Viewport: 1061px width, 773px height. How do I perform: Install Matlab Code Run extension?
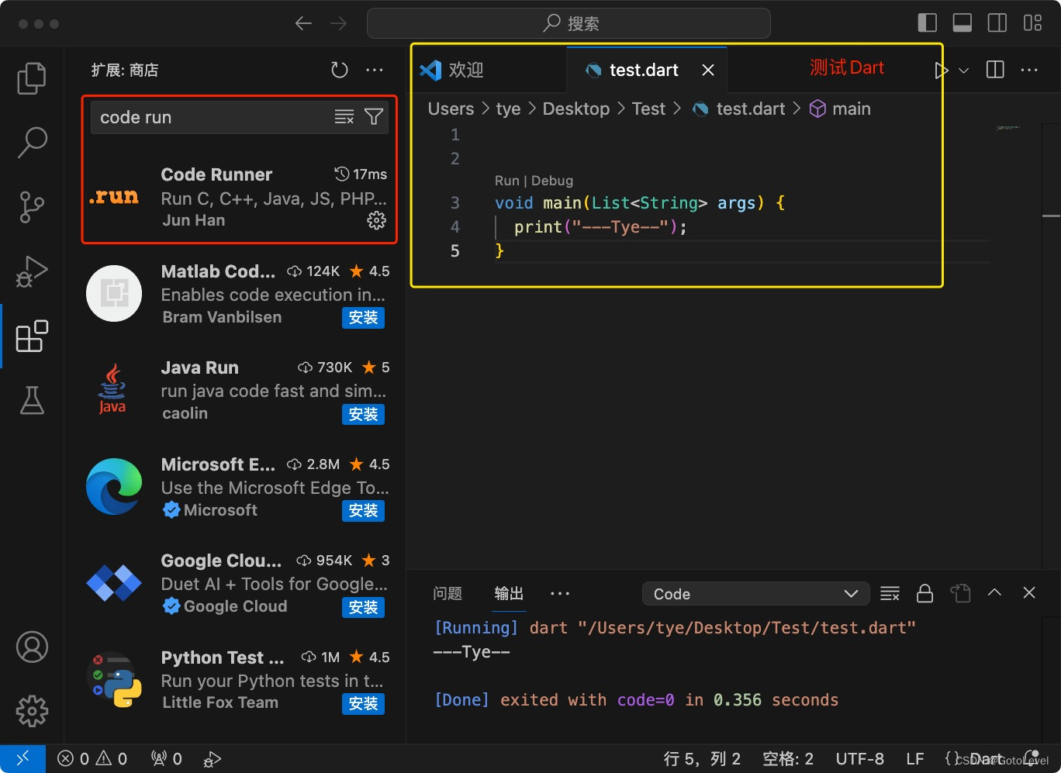tap(363, 318)
